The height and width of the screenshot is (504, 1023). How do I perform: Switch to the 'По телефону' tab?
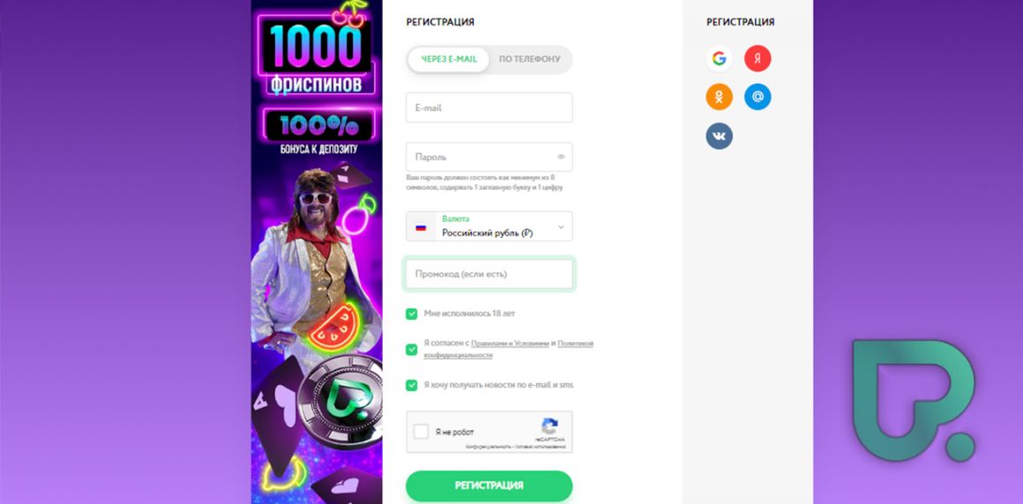pos(530,59)
